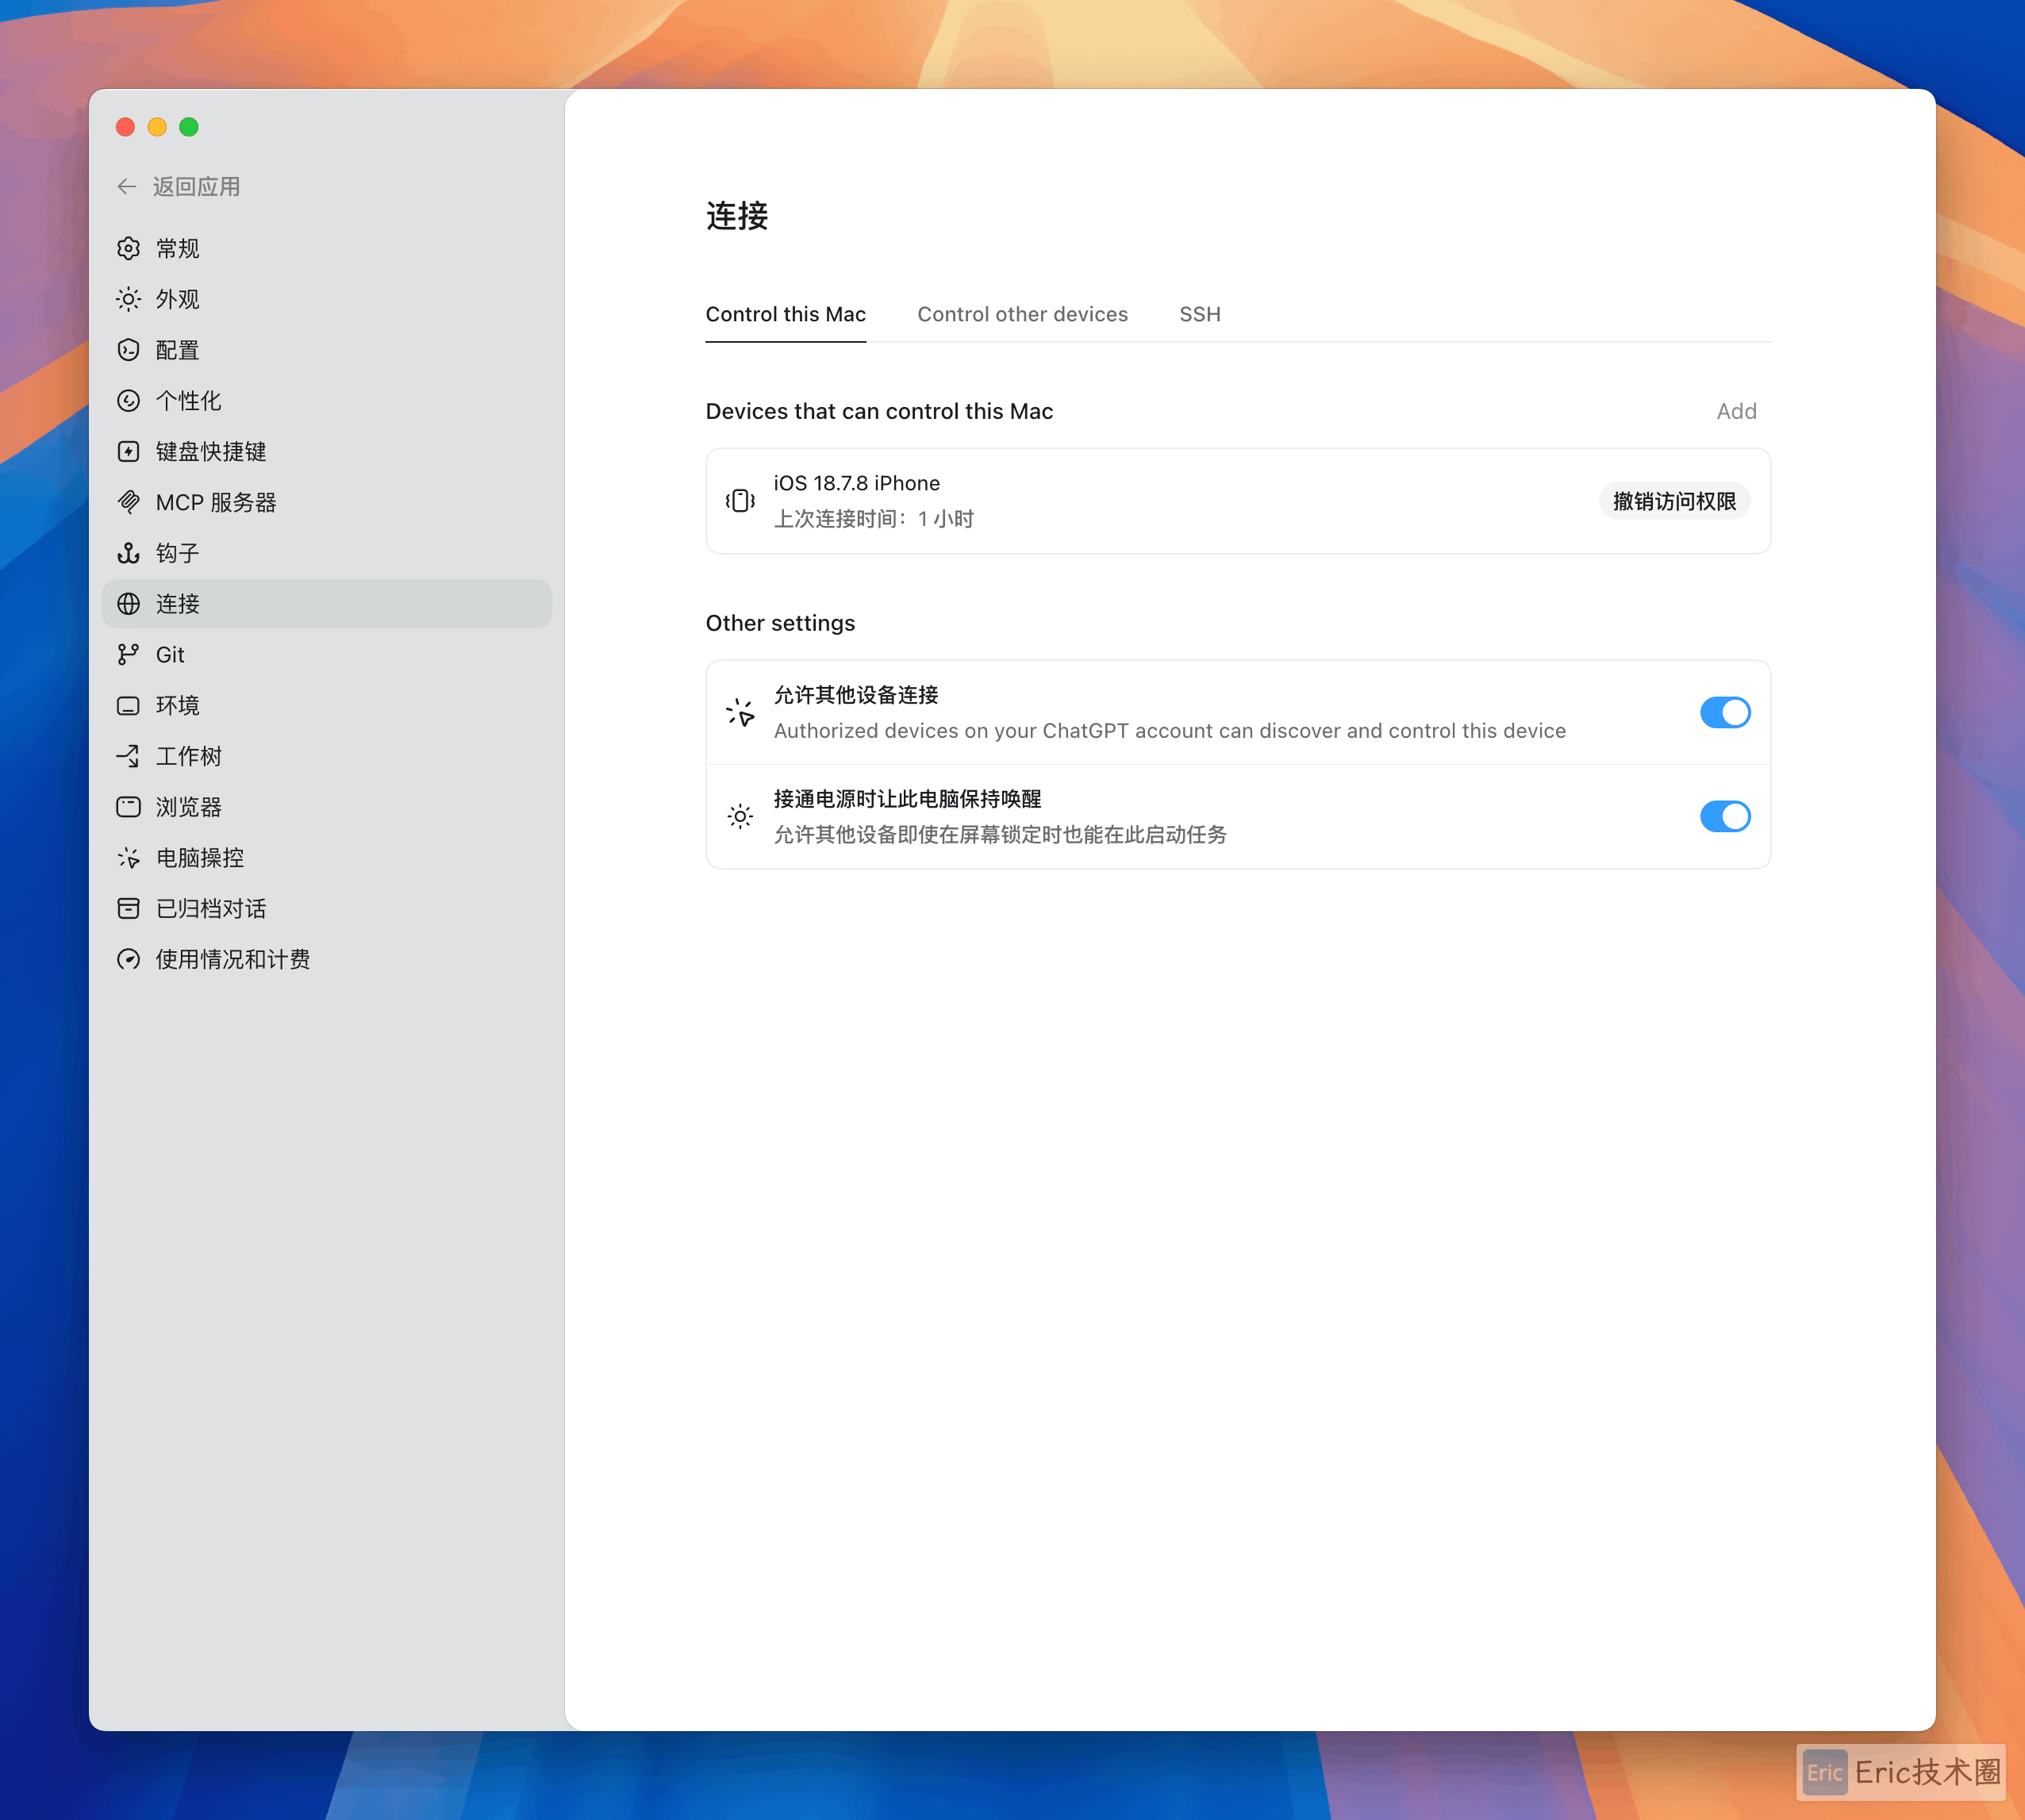Select 浏览器 in the sidebar
The width and height of the screenshot is (2025, 1820).
coord(327,807)
